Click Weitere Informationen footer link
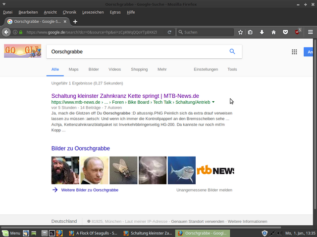317x237 pixels. coord(248,222)
